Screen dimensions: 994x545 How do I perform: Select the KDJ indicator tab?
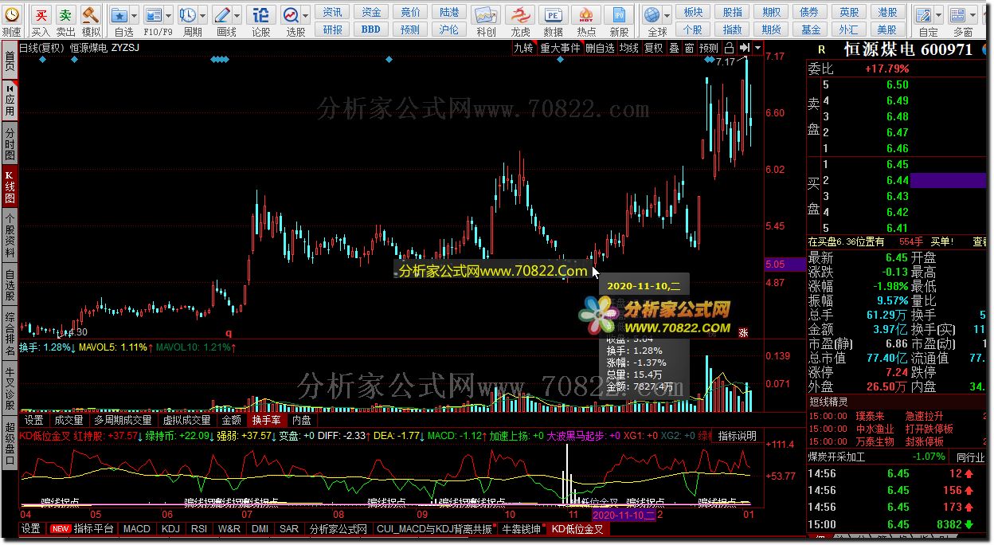coord(170,529)
